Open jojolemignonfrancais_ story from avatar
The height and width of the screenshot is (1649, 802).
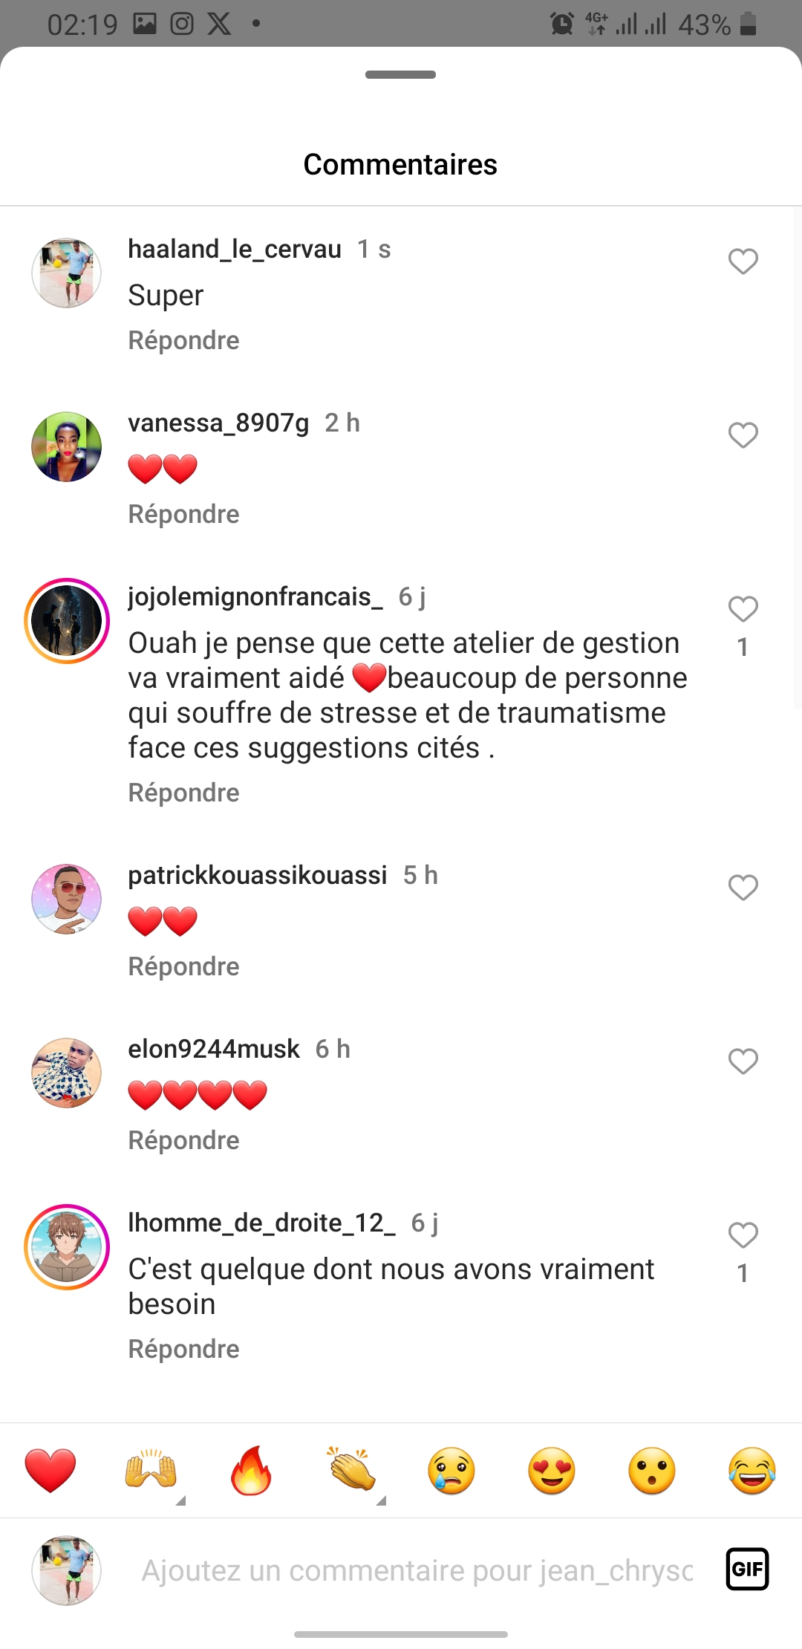[x=67, y=621]
